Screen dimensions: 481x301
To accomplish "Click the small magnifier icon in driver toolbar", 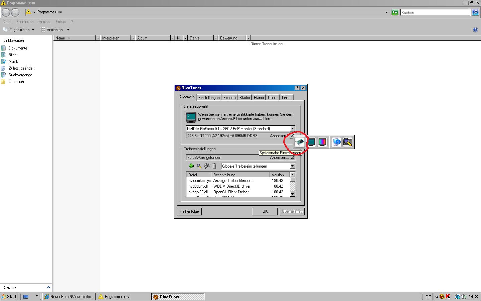I will pos(199,166).
